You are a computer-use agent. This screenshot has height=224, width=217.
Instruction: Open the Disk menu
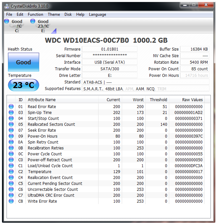coord(68,14)
